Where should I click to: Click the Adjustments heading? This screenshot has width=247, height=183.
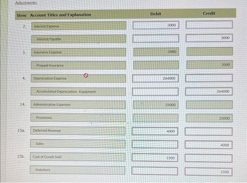coord(26,3)
